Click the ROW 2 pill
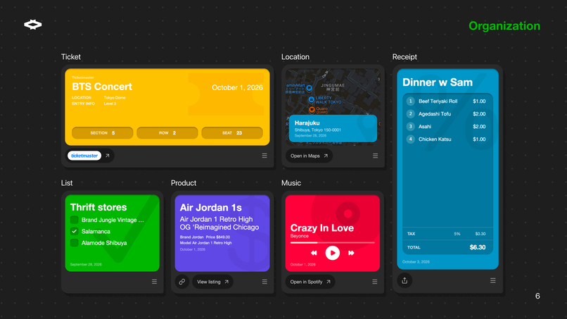 (167, 133)
